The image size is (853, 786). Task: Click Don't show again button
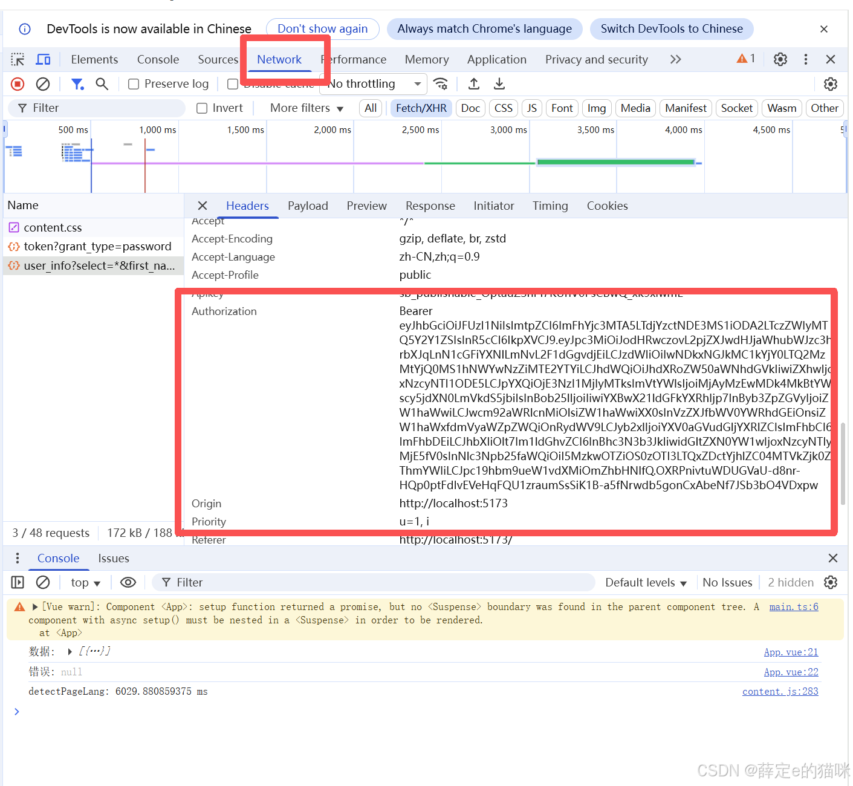tap(323, 29)
